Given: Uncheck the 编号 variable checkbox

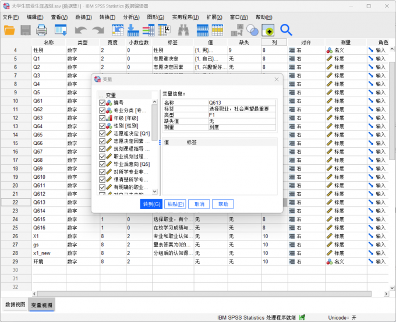Looking at the screenshot, I should [x=102, y=103].
